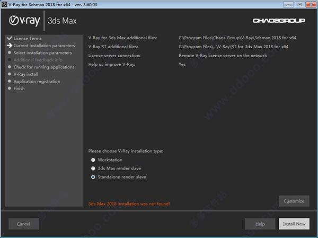Screen dimensions: 318x238
Task: Select the Workstation installation type
Action: pos(94,160)
